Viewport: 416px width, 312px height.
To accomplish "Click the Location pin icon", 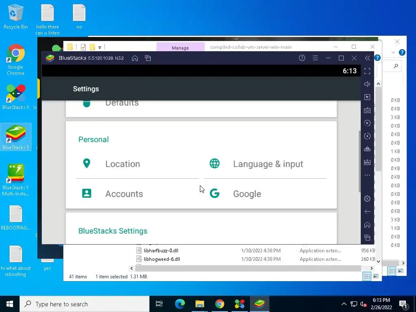I will 87,163.
